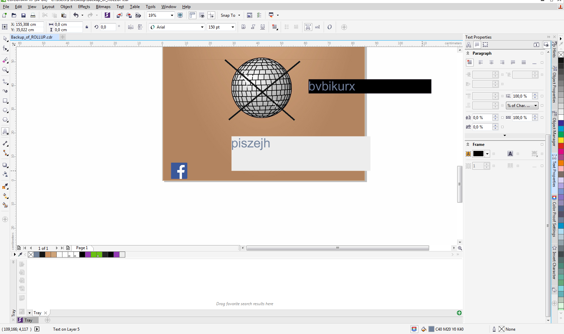Toggle Bold text formatting

click(x=244, y=27)
